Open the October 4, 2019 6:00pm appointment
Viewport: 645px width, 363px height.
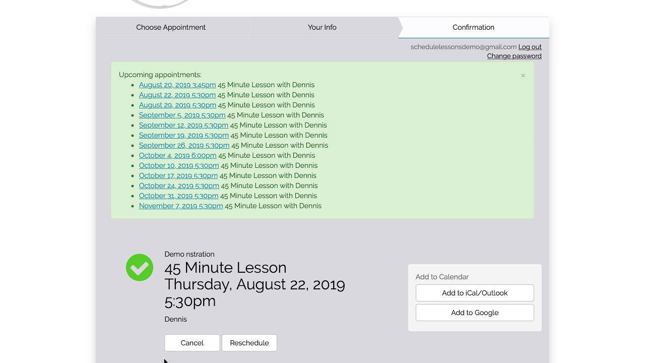(177, 155)
